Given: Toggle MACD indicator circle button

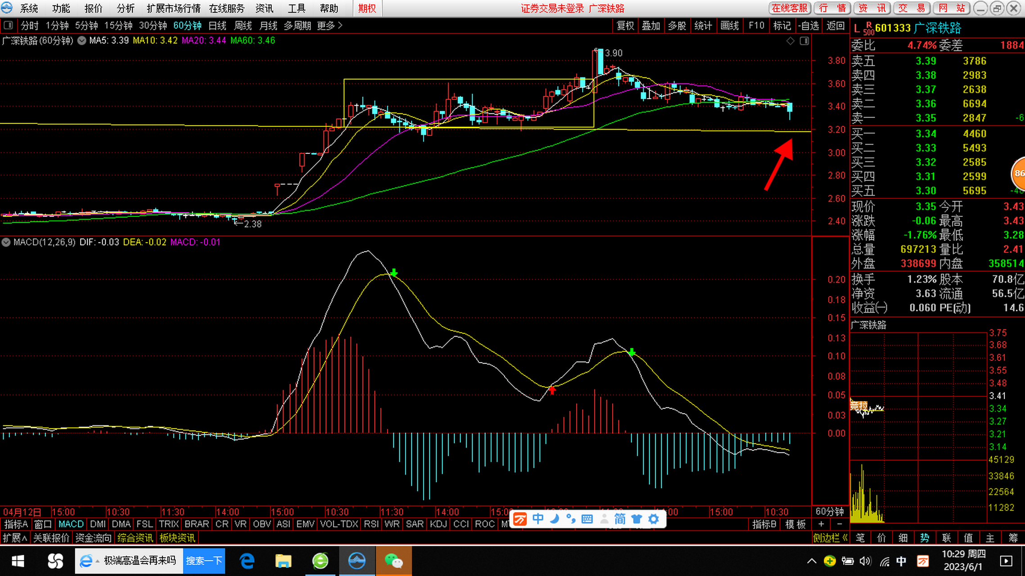Looking at the screenshot, I should click(x=6, y=242).
